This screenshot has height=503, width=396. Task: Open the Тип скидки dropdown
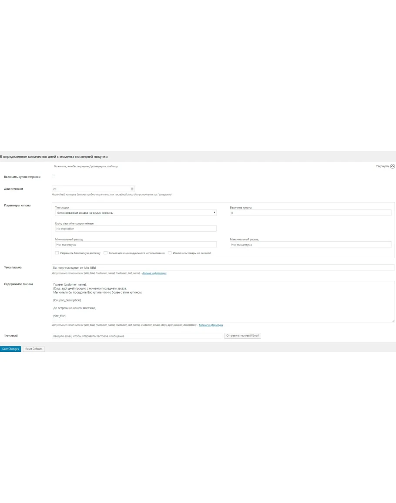click(135, 213)
